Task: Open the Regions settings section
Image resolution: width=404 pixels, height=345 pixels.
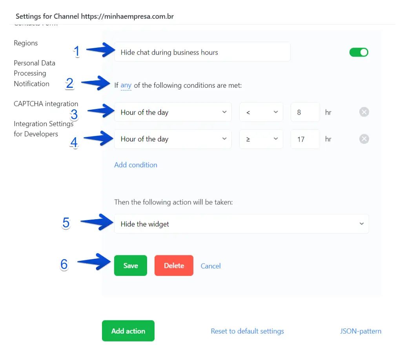Action: tap(26, 43)
